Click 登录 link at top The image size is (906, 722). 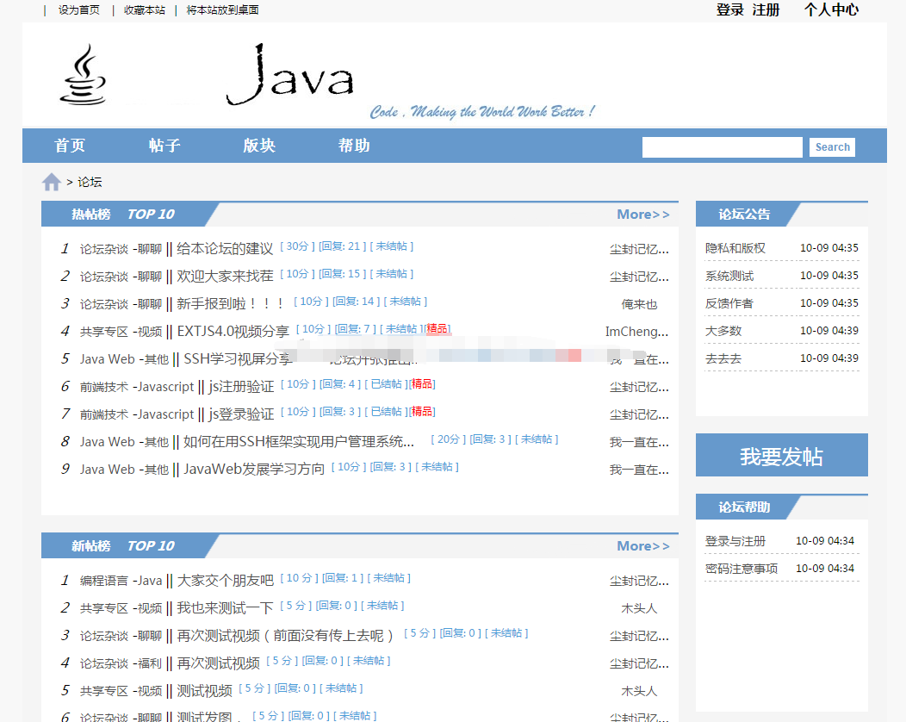pos(729,9)
